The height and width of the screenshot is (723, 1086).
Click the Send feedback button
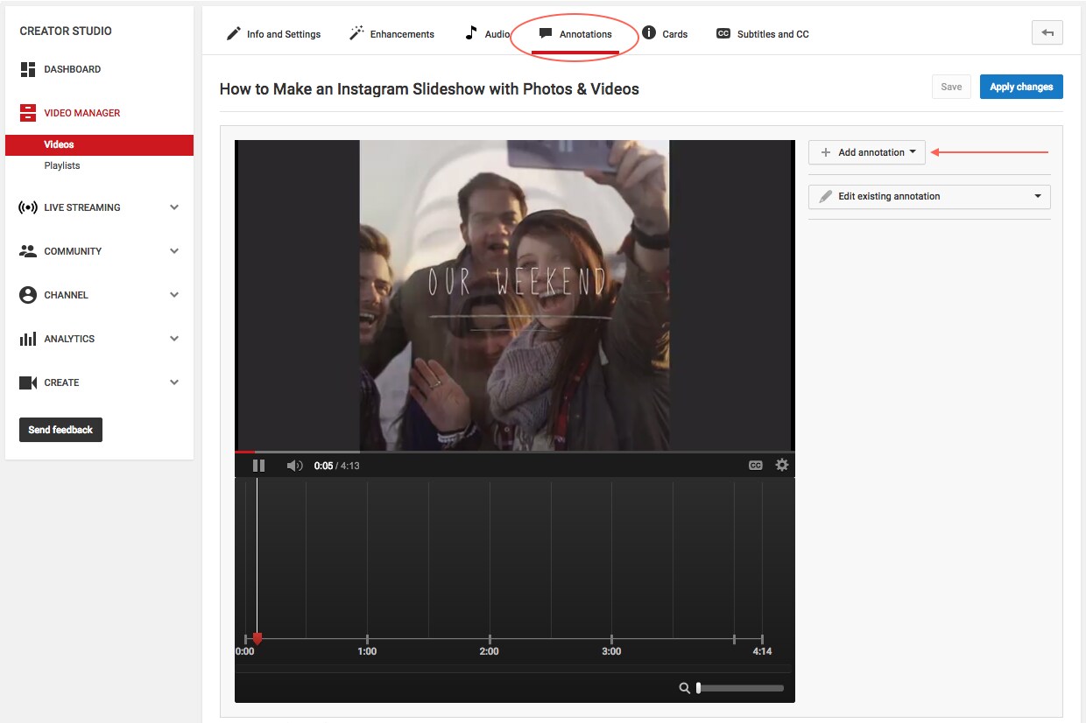(x=60, y=430)
